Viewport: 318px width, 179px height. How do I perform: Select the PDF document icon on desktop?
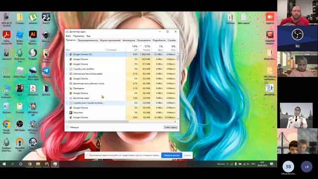(33, 90)
